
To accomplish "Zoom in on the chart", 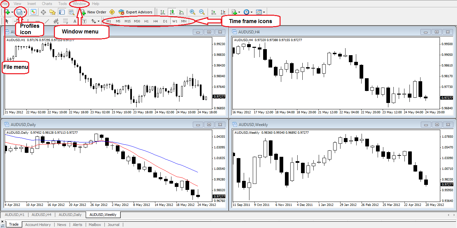I will 193,12.
